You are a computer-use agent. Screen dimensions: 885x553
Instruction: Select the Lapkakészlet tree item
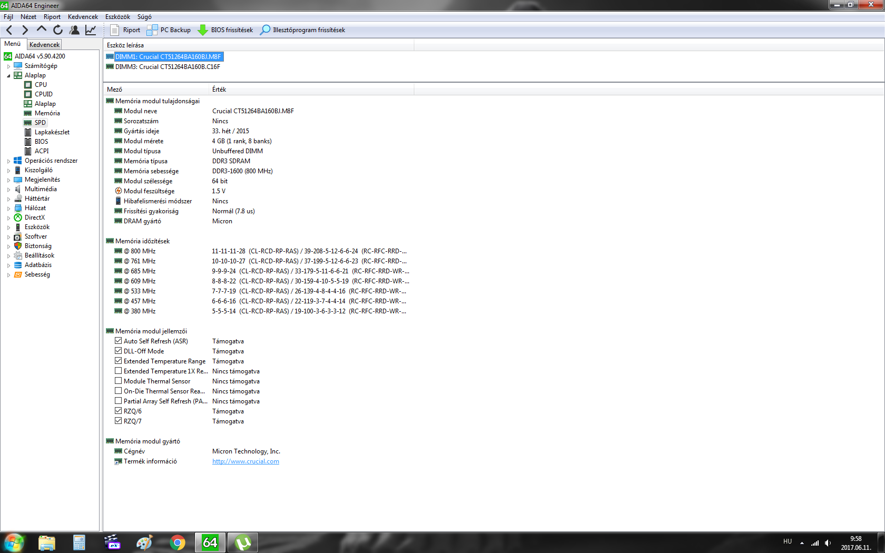(52, 132)
